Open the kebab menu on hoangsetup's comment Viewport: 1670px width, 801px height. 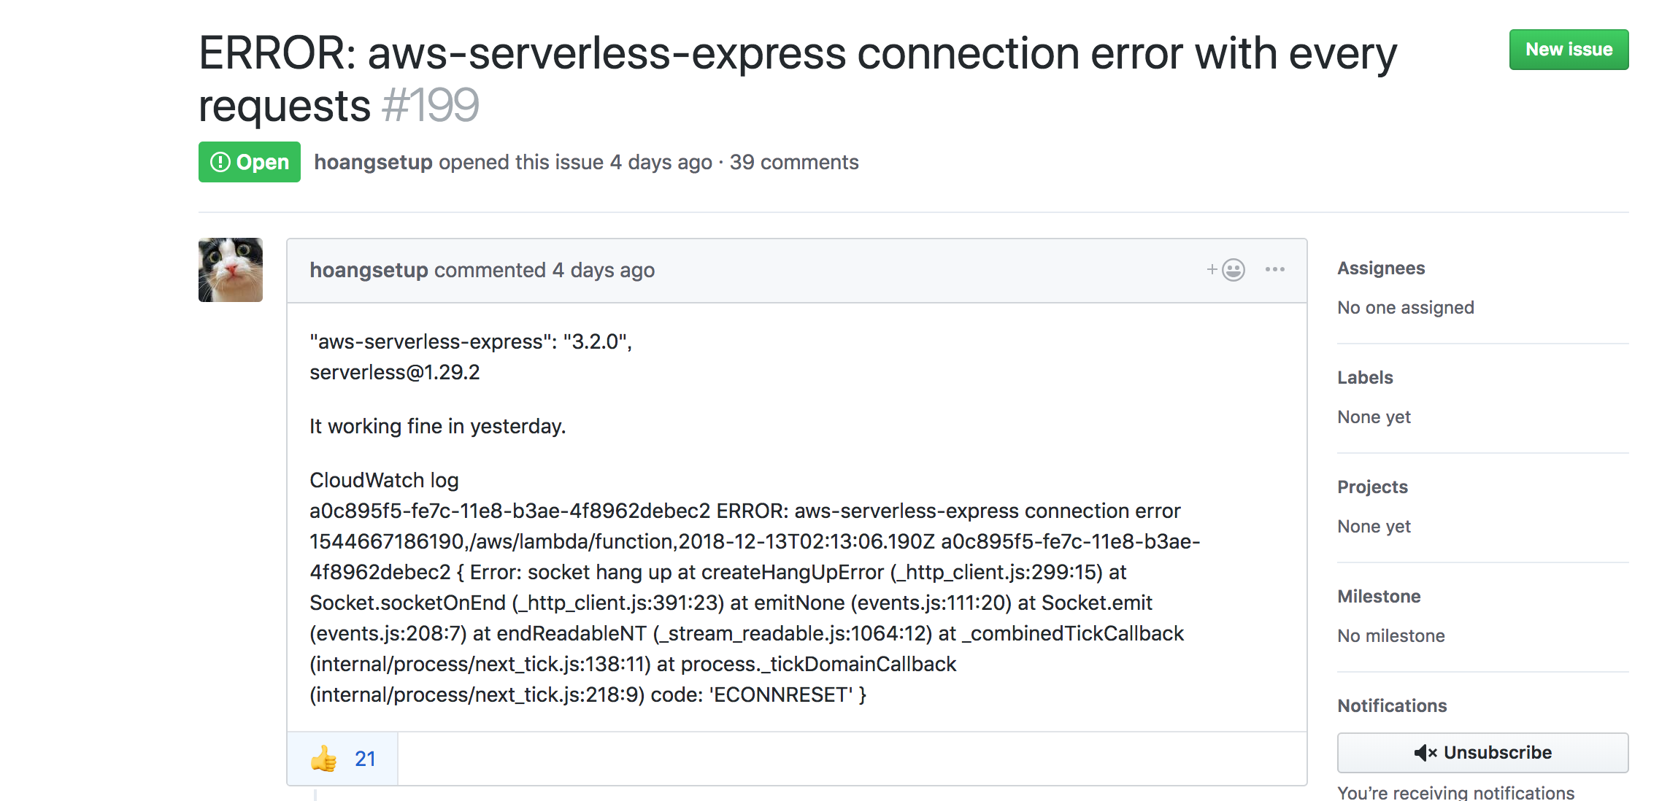pyautogui.click(x=1274, y=269)
